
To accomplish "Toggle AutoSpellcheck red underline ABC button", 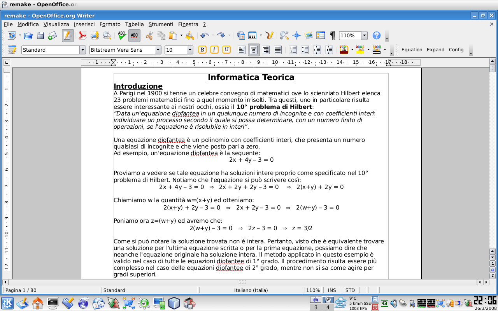I will pyautogui.click(x=134, y=35).
